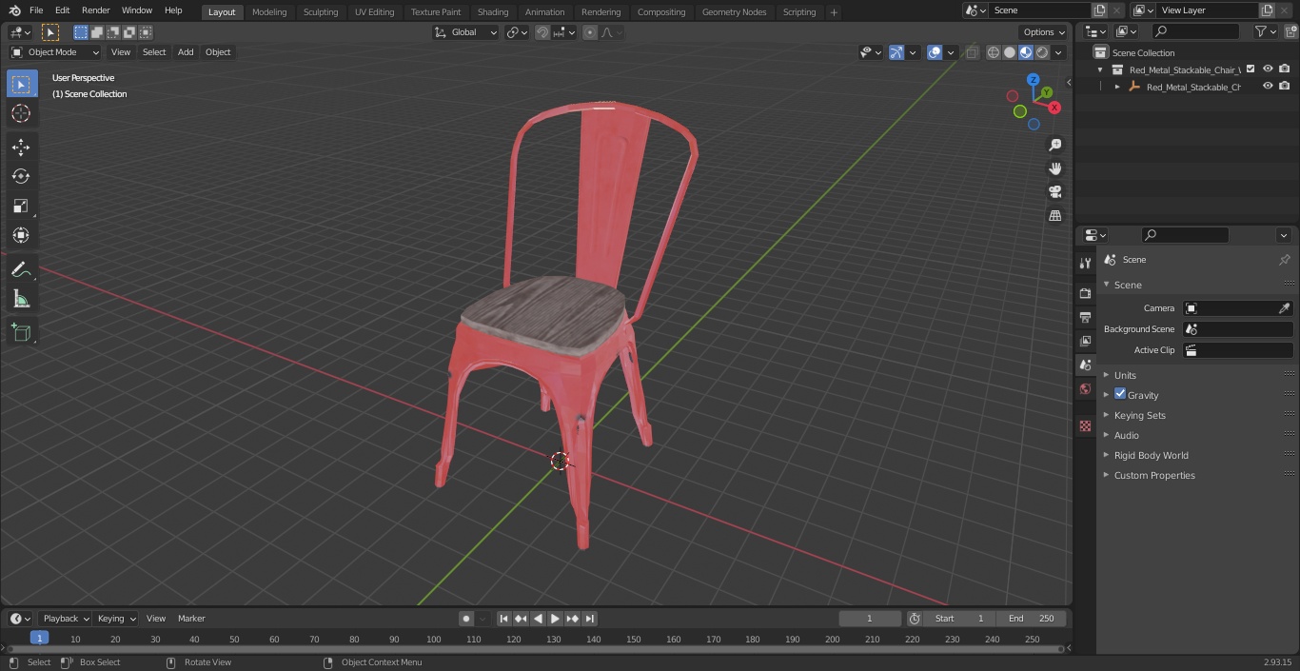Select the Add Cube tool
This screenshot has height=671, width=1300.
tap(21, 333)
